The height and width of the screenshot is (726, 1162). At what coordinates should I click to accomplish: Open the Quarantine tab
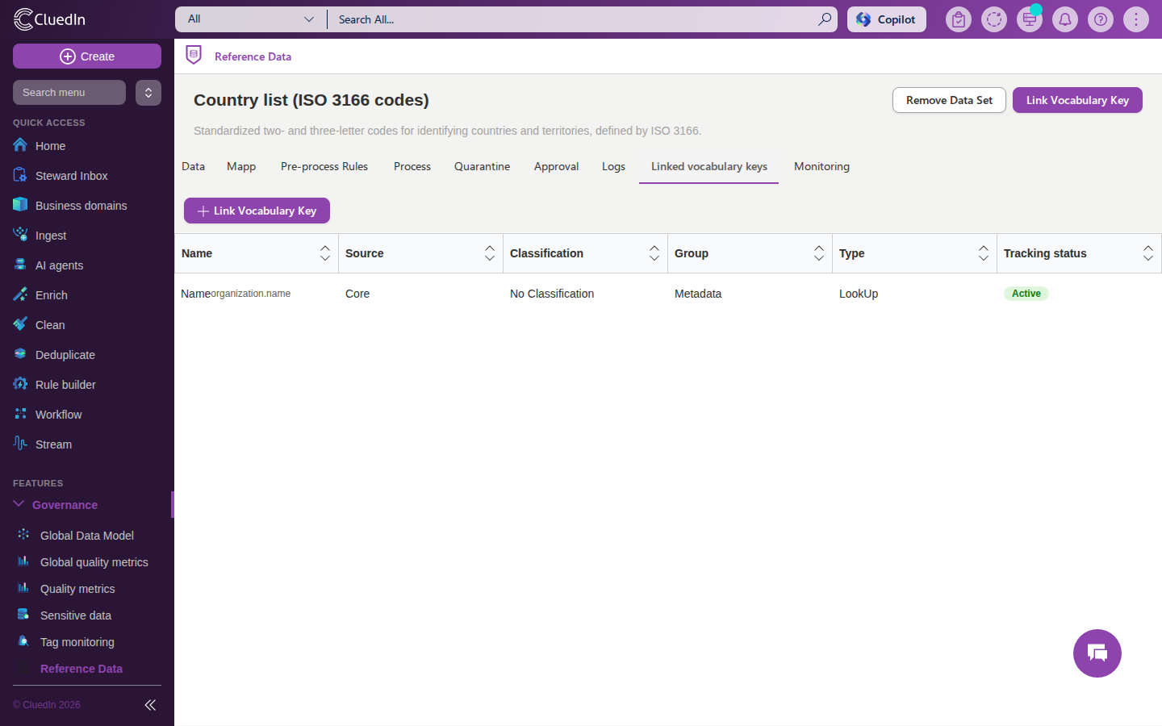coord(483,166)
